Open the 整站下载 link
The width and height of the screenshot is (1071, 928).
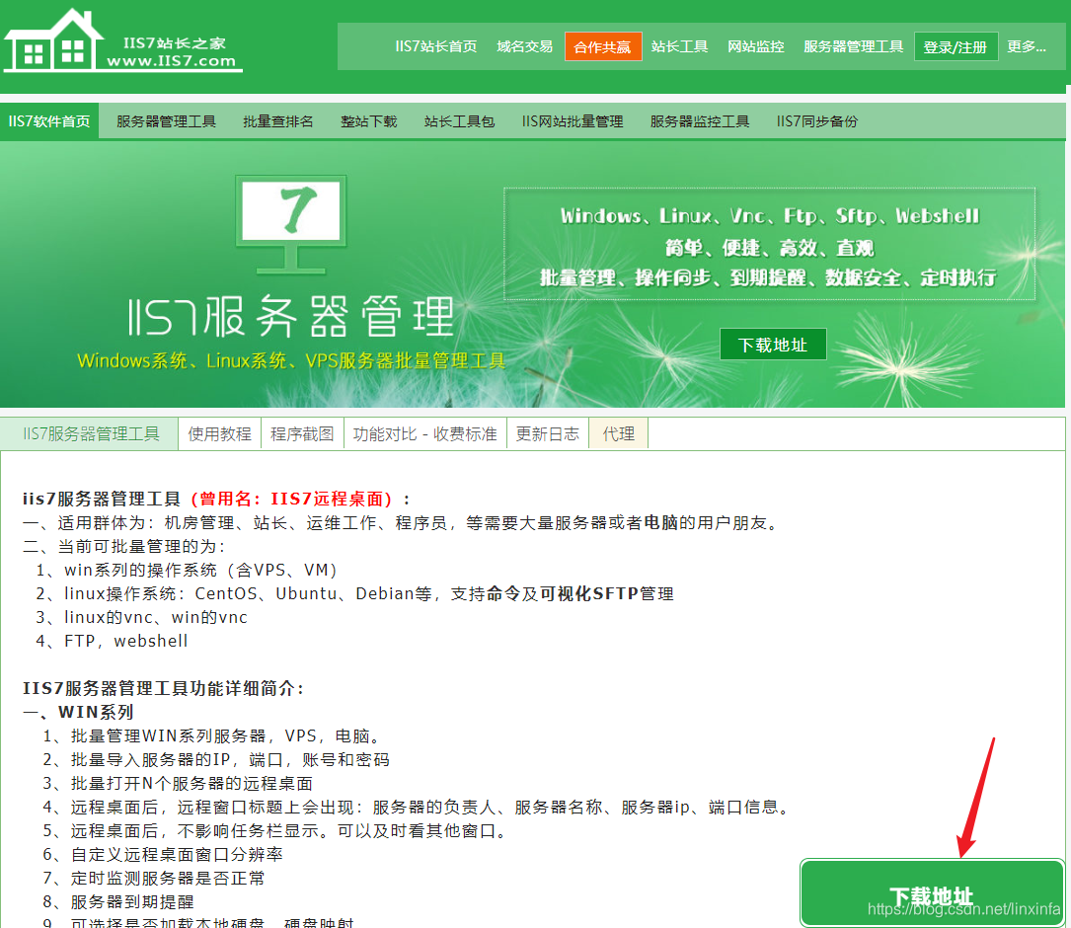[369, 121]
